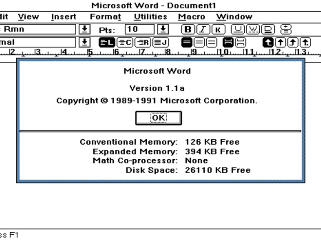Image resolution: width=321 pixels, height=241 pixels.
Task: Select closed paragraph spacing icon
Action: [x=228, y=43]
